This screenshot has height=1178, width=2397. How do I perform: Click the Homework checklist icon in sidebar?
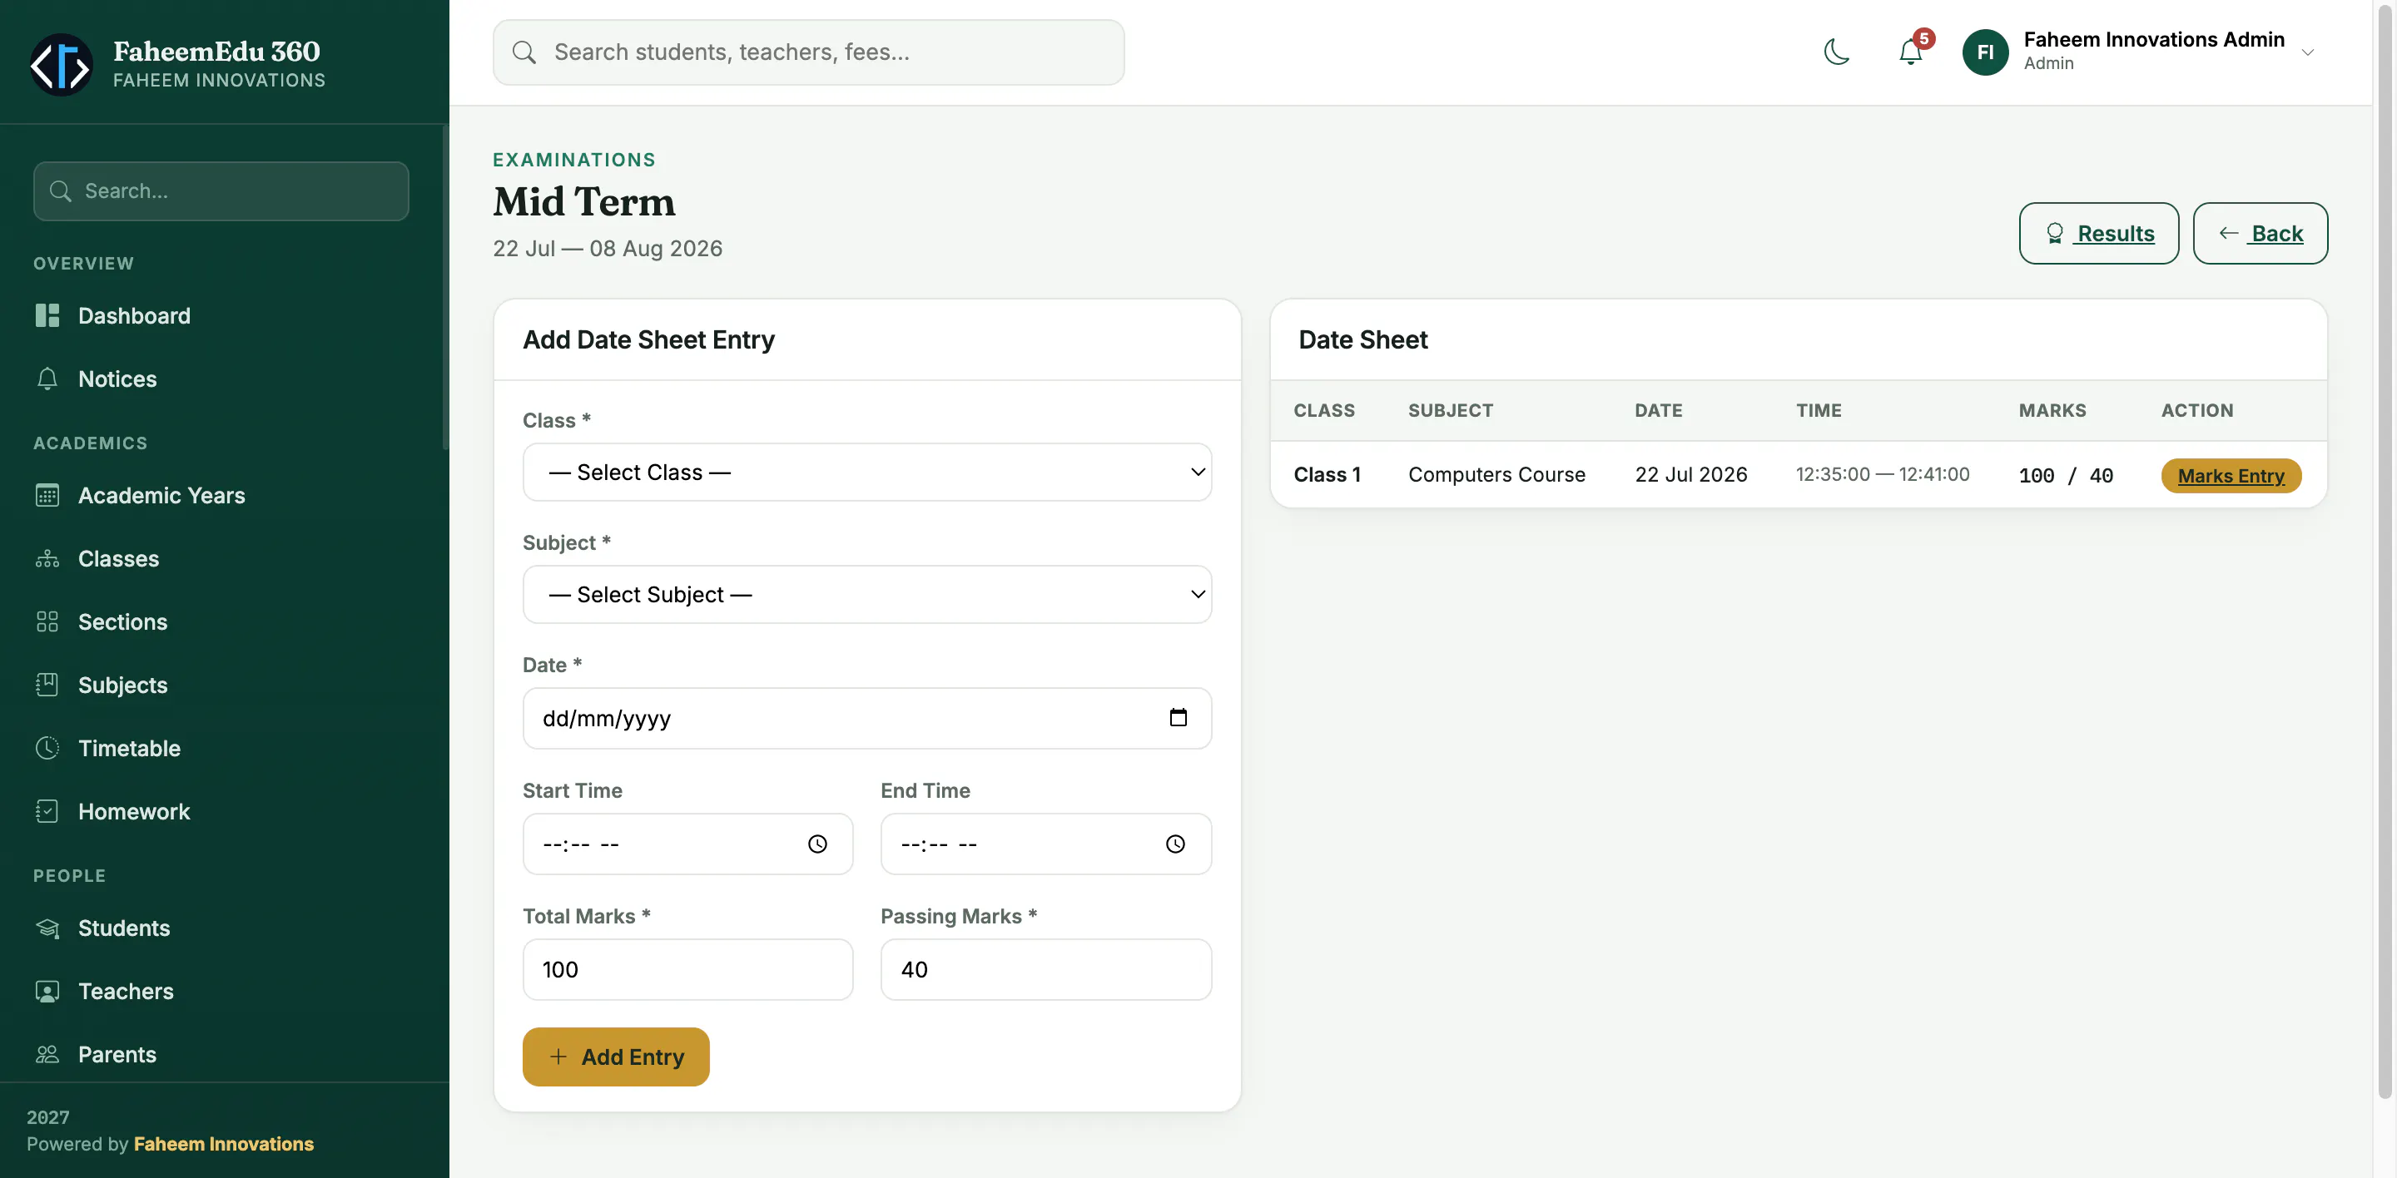pyautogui.click(x=47, y=811)
